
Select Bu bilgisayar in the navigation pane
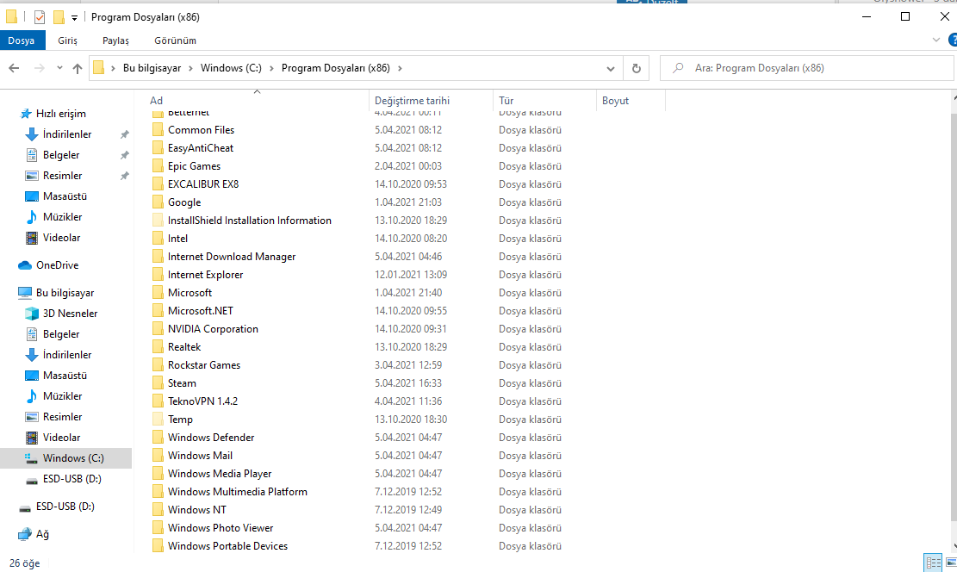(65, 293)
